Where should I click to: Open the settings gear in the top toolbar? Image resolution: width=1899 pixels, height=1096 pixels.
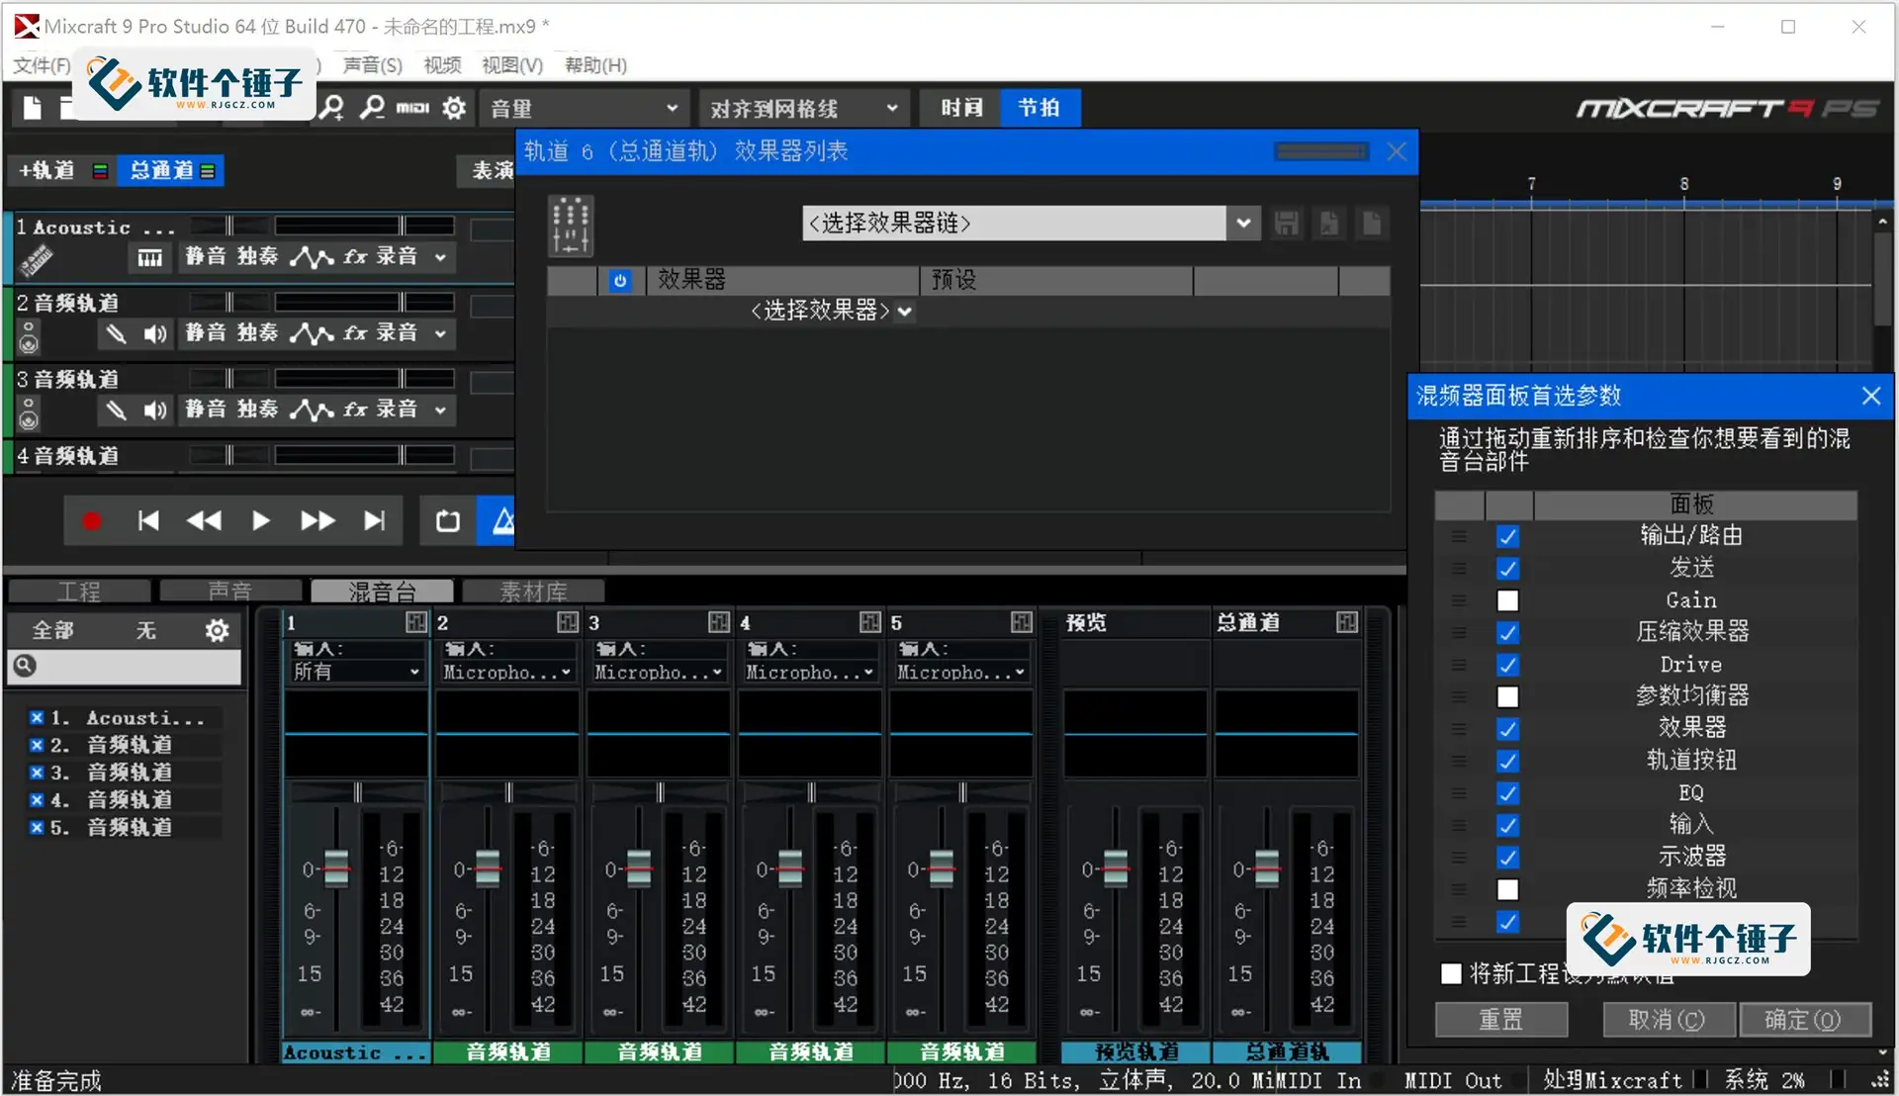[x=453, y=108]
